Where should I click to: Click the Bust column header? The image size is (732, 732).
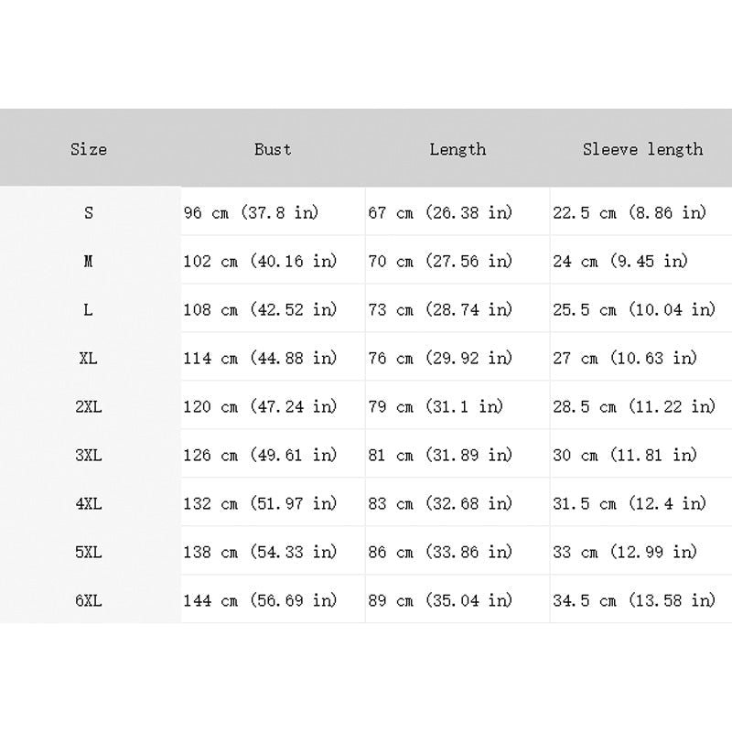pyautogui.click(x=273, y=149)
